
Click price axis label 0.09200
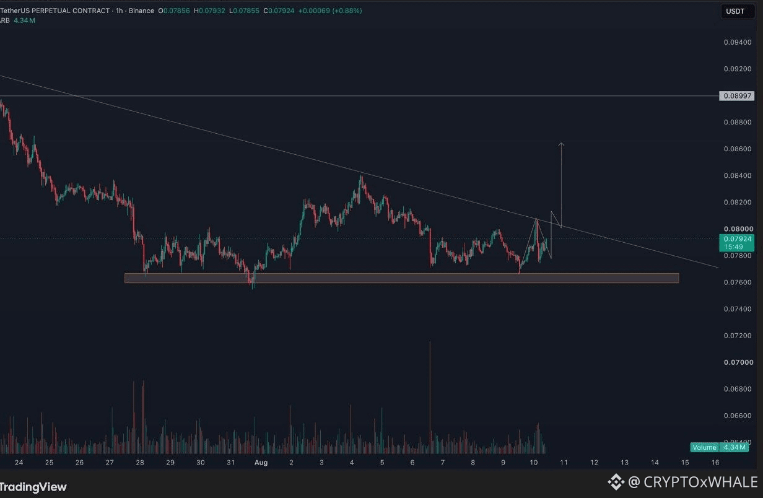coord(737,69)
